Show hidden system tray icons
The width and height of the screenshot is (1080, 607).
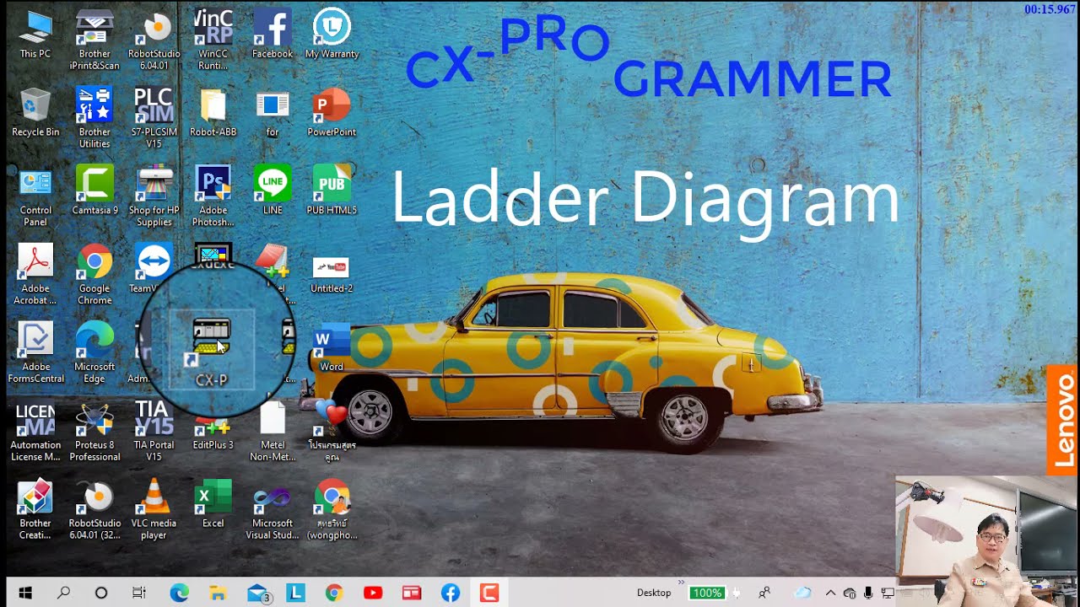coord(830,593)
